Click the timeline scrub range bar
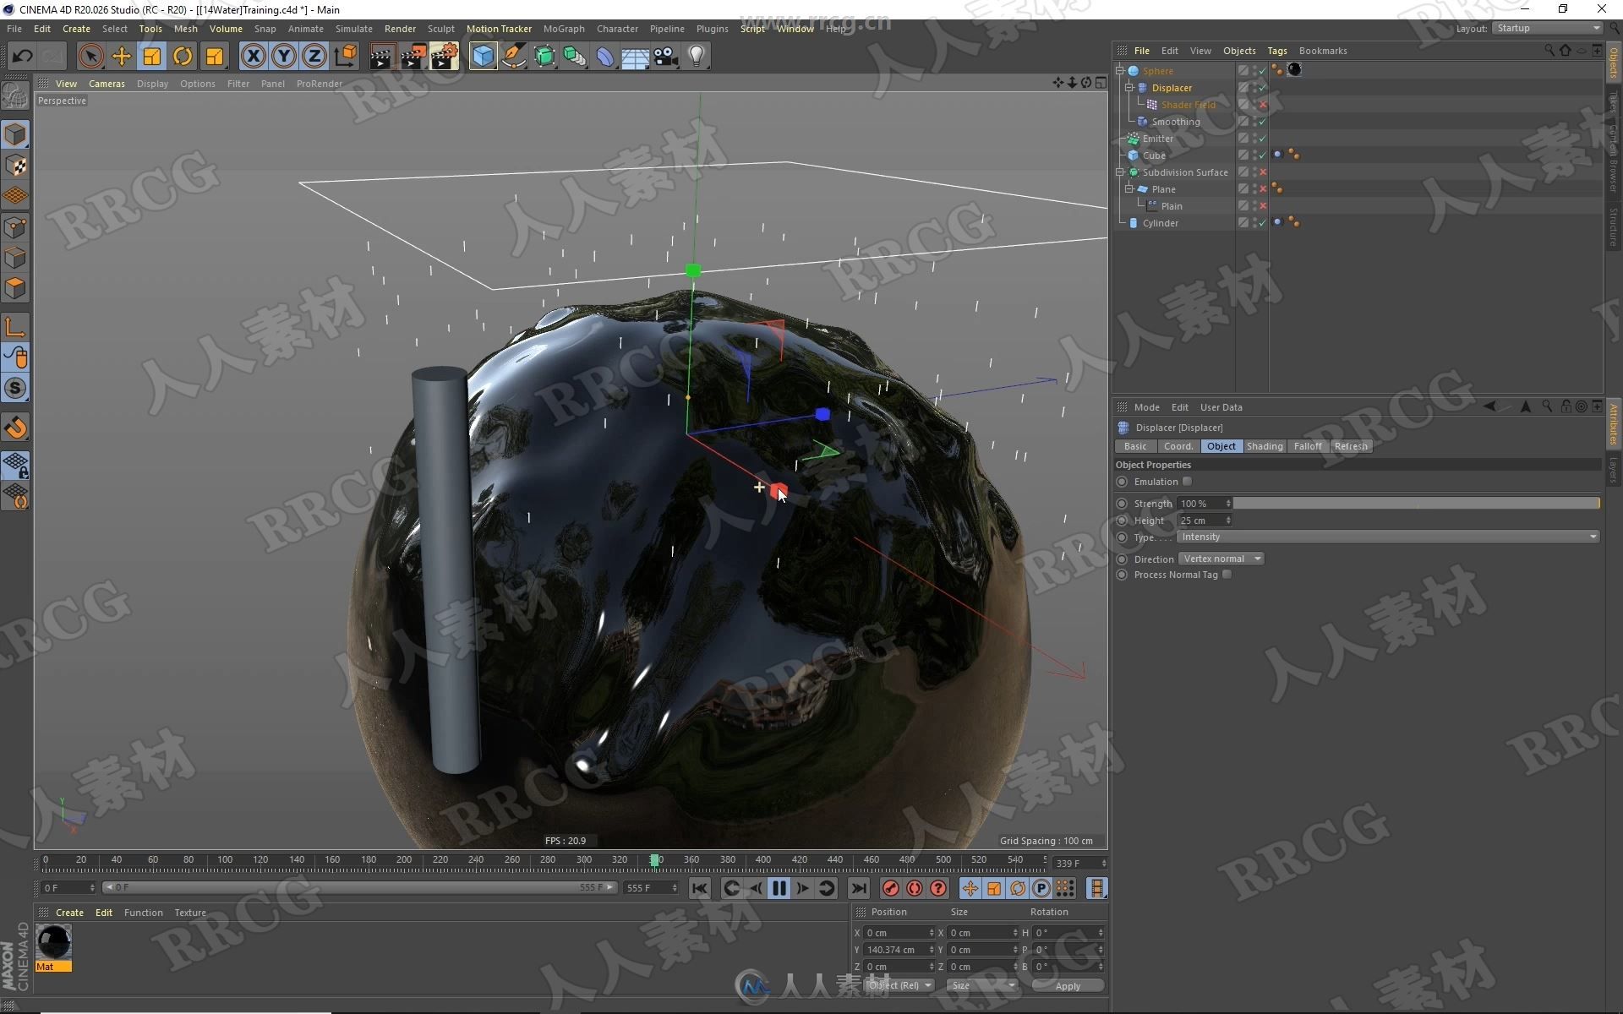This screenshot has height=1014, width=1623. pos(359,887)
